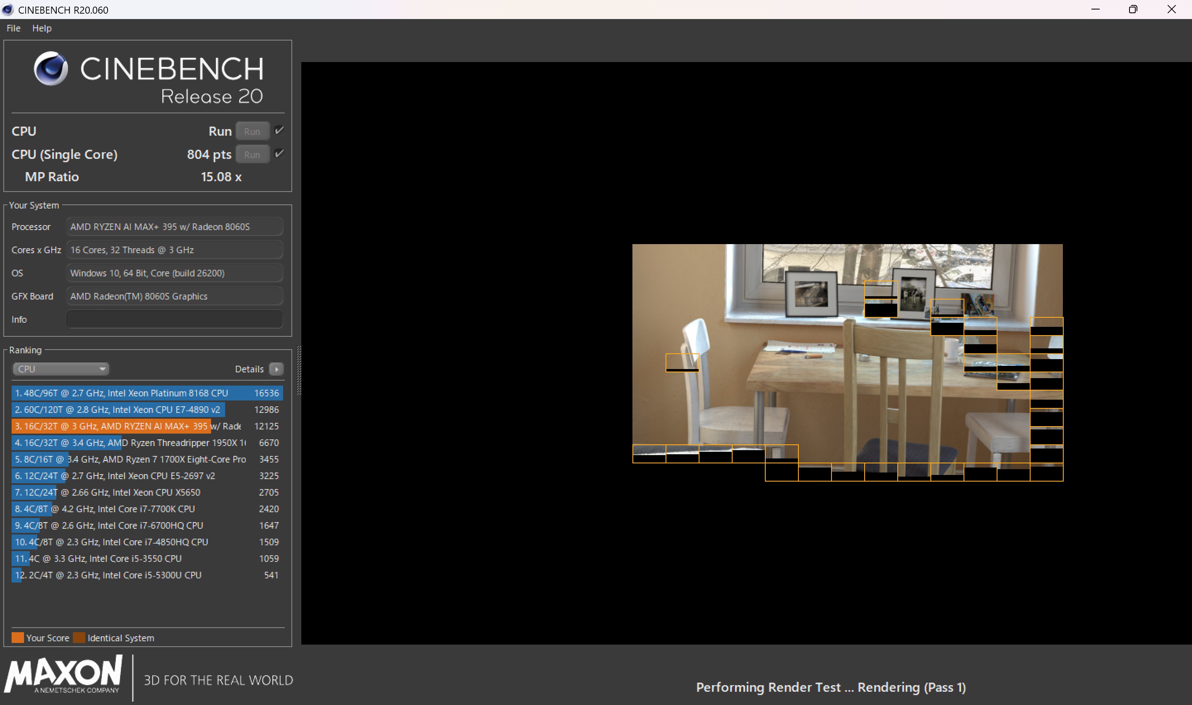Click the Identical System brown legend square
Image resolution: width=1192 pixels, height=705 pixels.
coord(79,638)
